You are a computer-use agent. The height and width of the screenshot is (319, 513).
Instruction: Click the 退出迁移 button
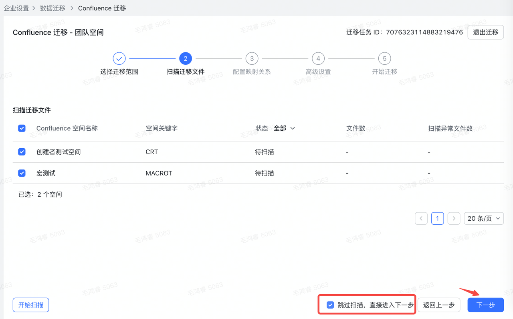coord(486,32)
